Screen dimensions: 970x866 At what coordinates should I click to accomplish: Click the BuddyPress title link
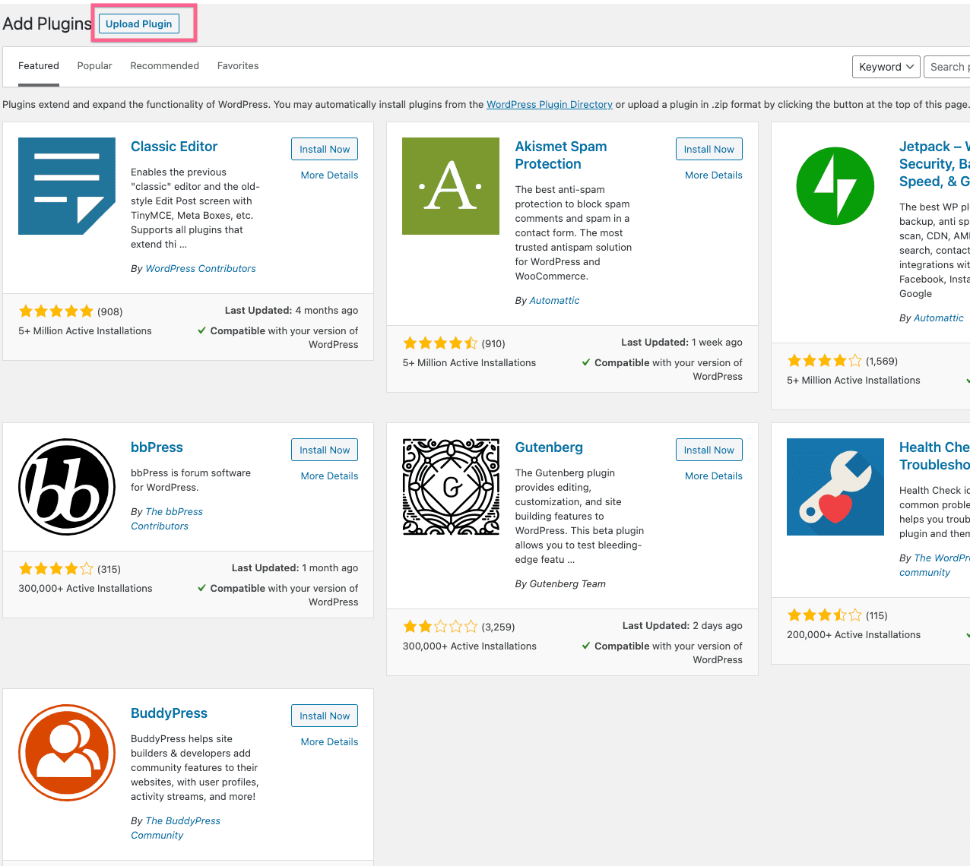coord(169,713)
